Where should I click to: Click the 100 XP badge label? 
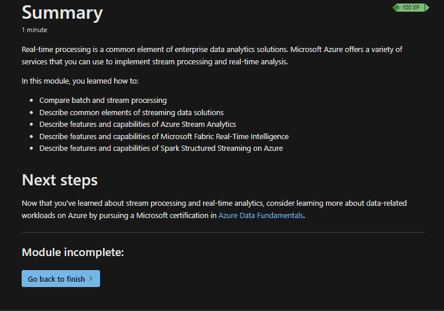click(411, 8)
